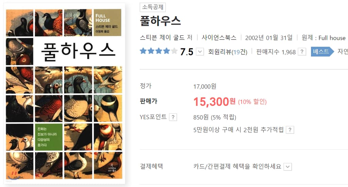The image size is (348, 187).
Task: Click the 풀하우스 book title heading
Action: coord(160,21)
